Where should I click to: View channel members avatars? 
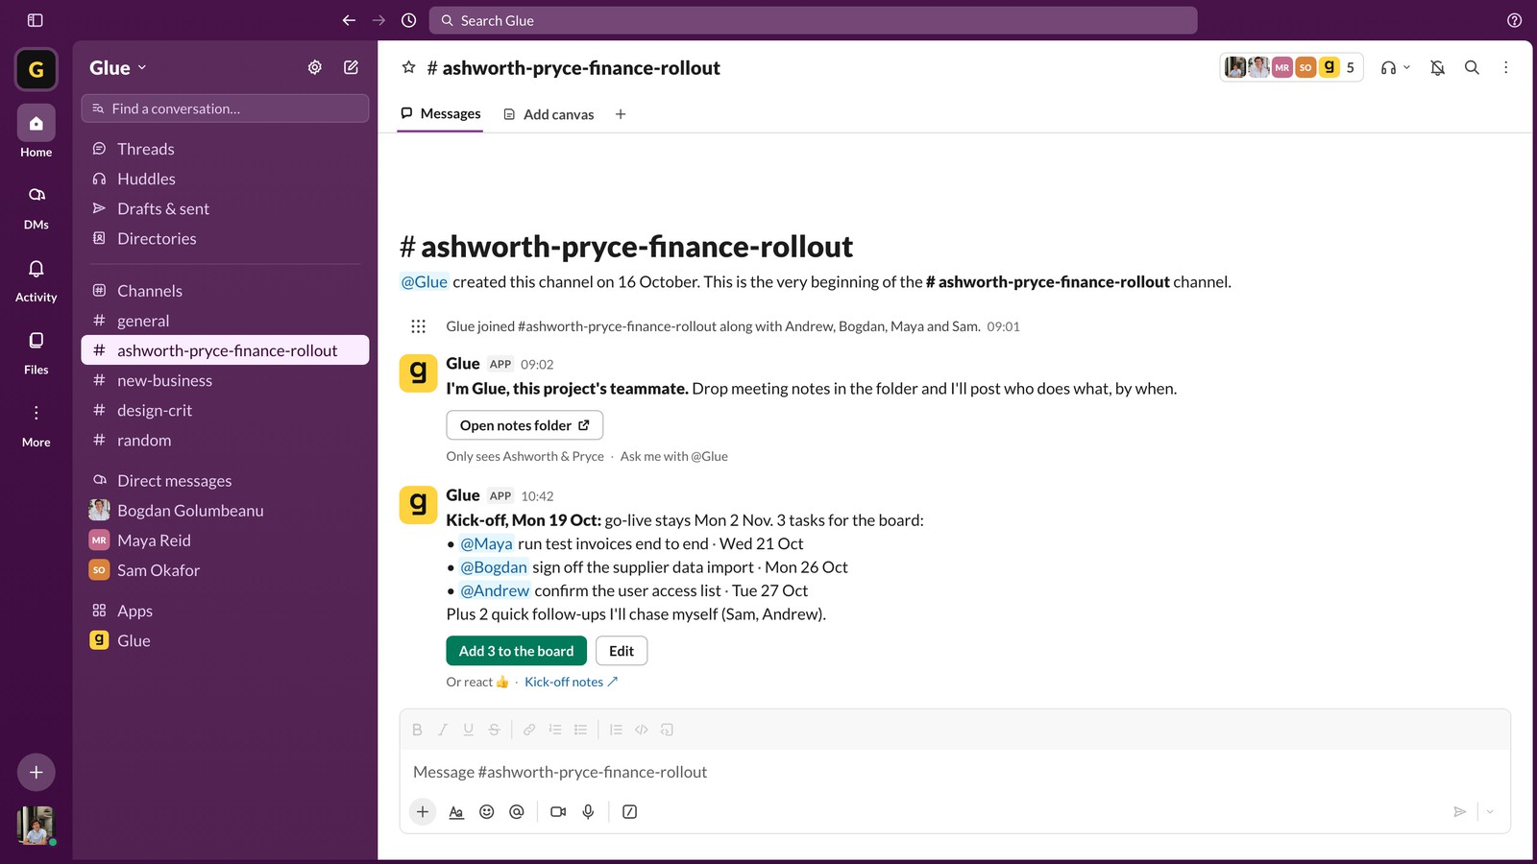click(1291, 67)
